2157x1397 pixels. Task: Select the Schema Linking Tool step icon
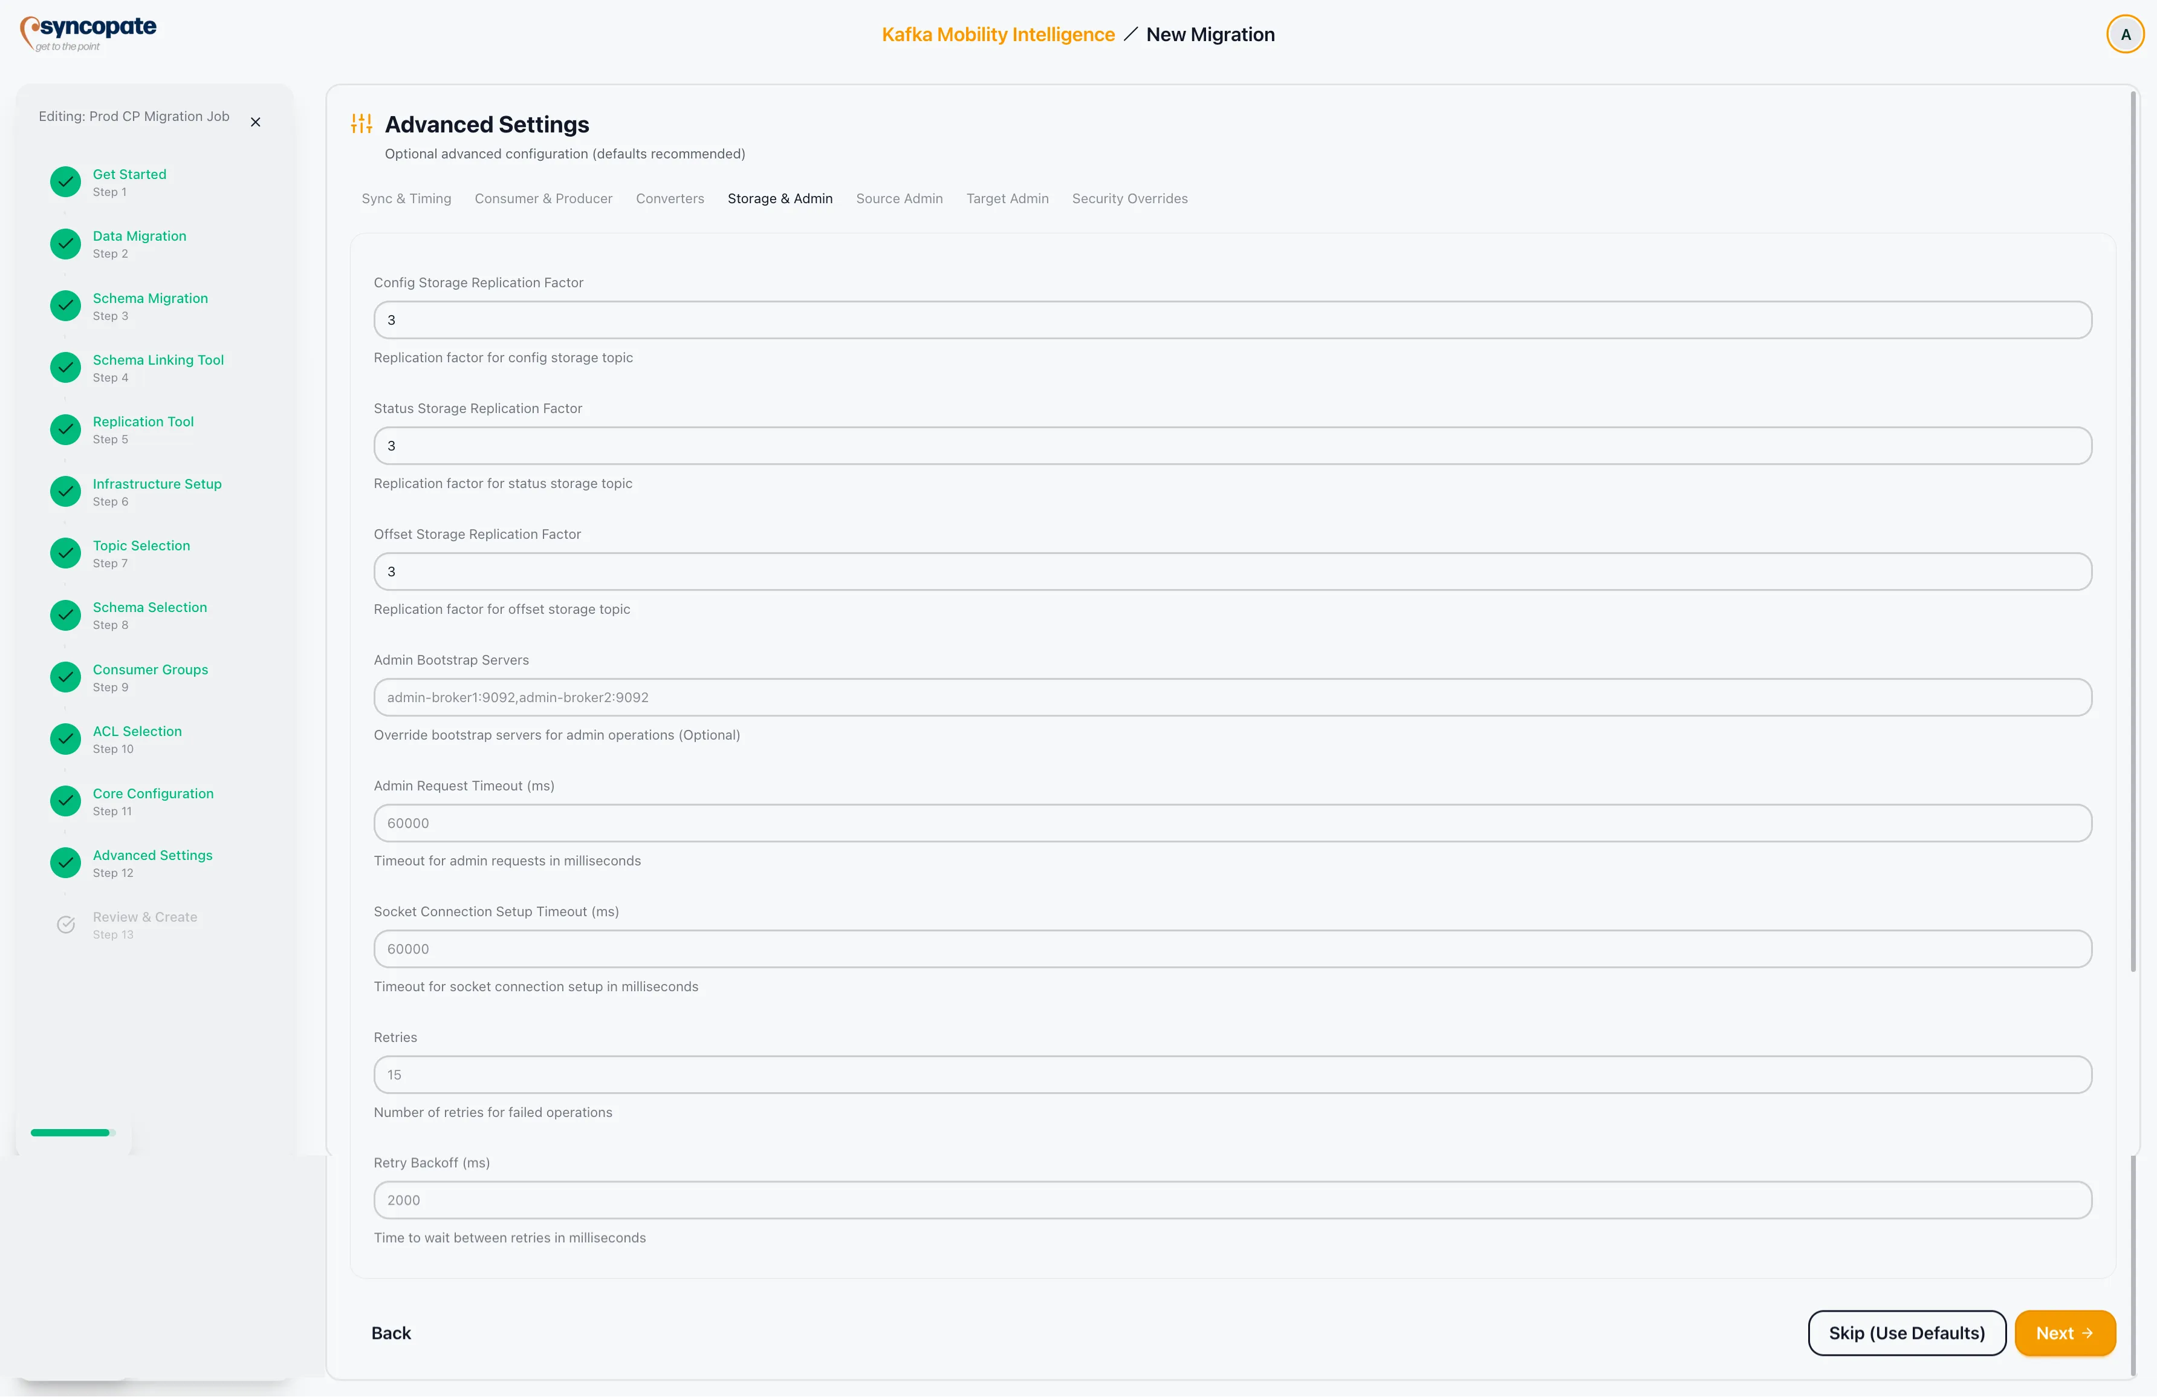tap(64, 367)
